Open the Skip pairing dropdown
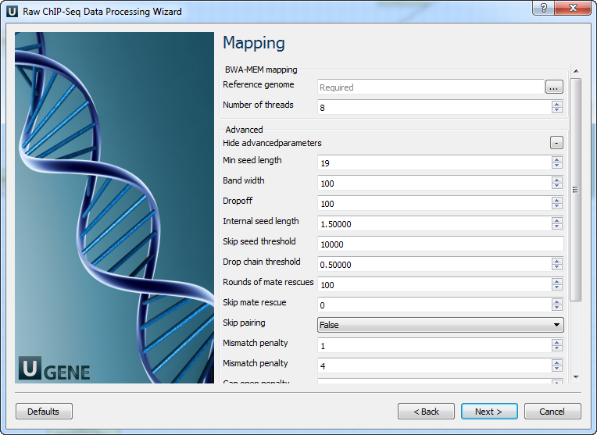 point(441,325)
